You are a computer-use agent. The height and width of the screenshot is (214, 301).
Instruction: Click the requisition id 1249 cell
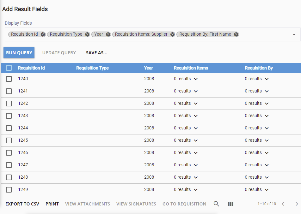click(23, 189)
